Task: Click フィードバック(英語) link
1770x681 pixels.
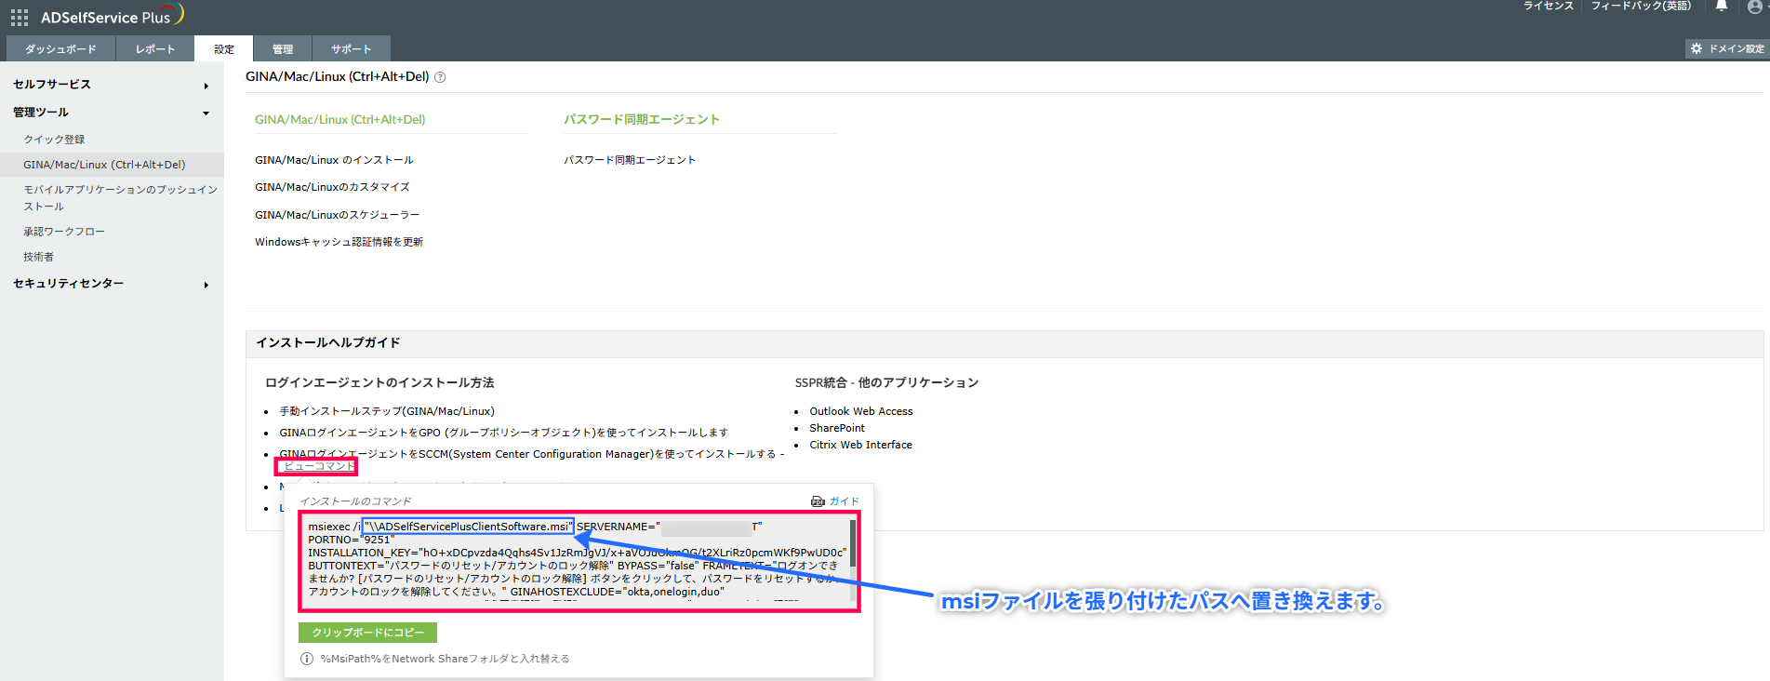Action: click(x=1641, y=6)
